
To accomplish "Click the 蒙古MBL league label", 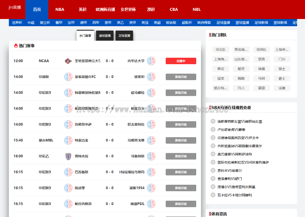I will click(x=46, y=140).
